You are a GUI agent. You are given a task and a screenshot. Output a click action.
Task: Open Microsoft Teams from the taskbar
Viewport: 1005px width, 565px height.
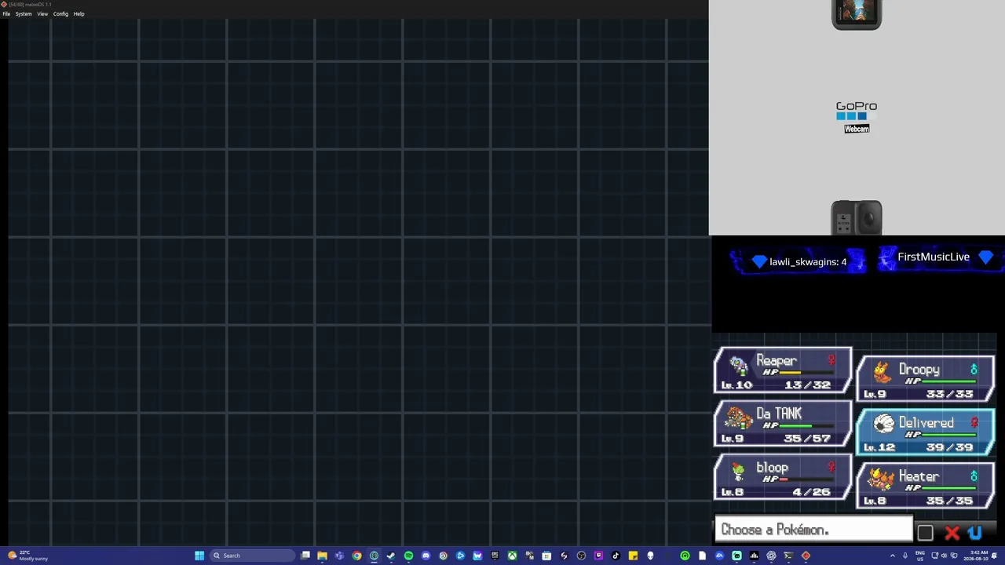(339, 556)
